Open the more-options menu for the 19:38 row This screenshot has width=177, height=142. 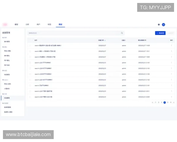(x=171, y=45)
